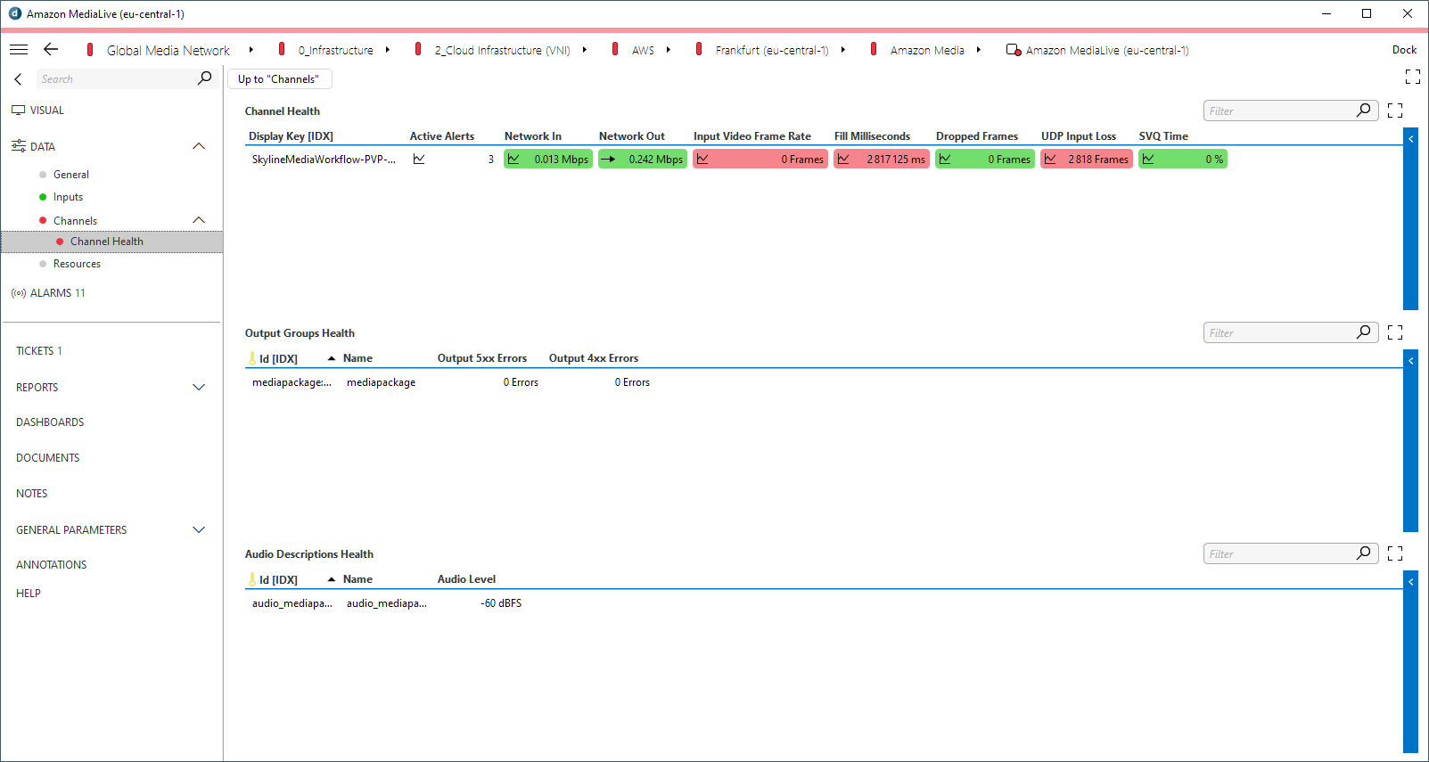
Task: Open dropdown arrow after 0_Infrastructure breadcrumb
Action: coord(388,50)
